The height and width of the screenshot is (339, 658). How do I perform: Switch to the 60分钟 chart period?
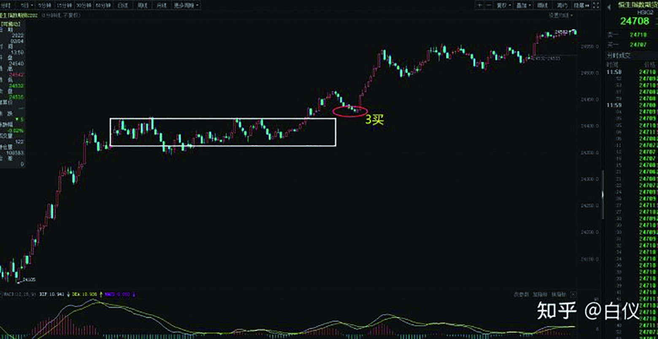pos(103,5)
